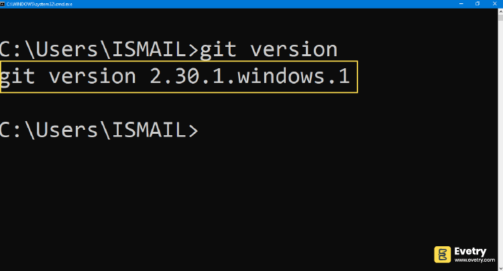Click the vertical scrollbar track
503x271 pixels.
[x=500, y=134]
